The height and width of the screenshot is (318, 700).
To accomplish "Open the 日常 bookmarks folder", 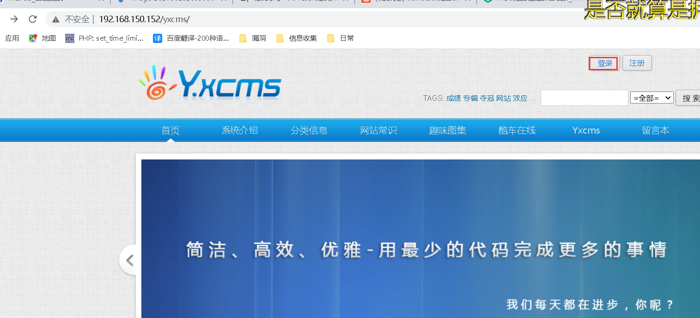I will pos(341,38).
